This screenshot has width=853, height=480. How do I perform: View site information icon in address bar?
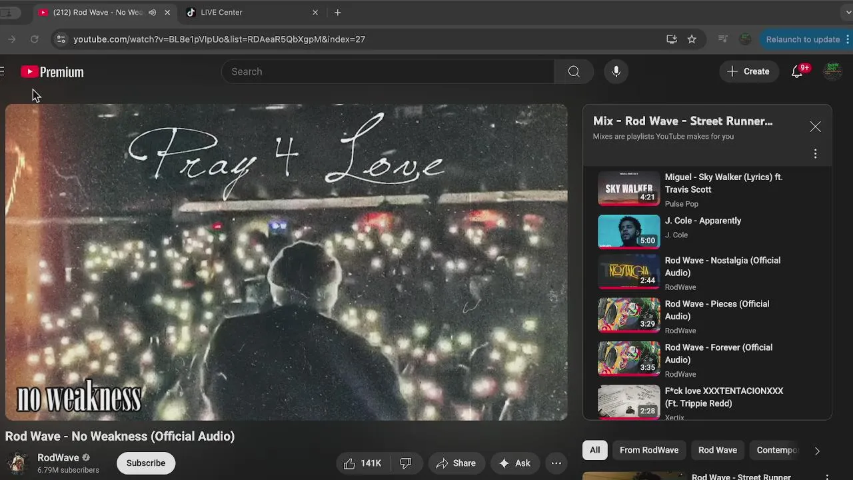61,39
